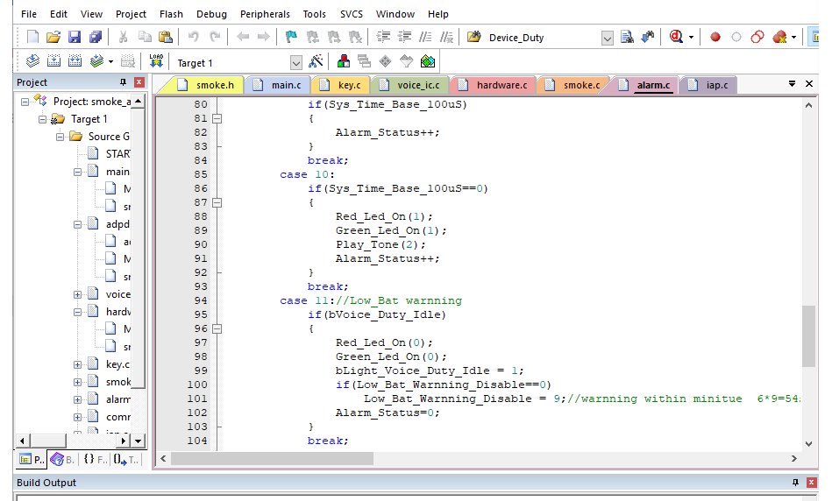
Task: Click the editor horizontal scrollbar thumb
Action: (273, 458)
